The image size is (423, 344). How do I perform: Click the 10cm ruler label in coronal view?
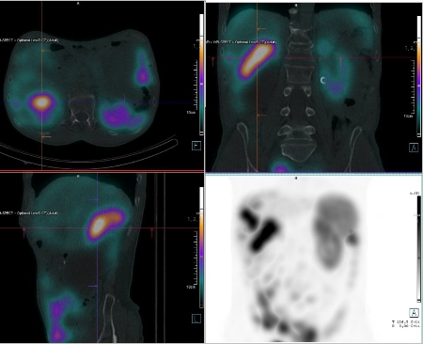point(408,117)
